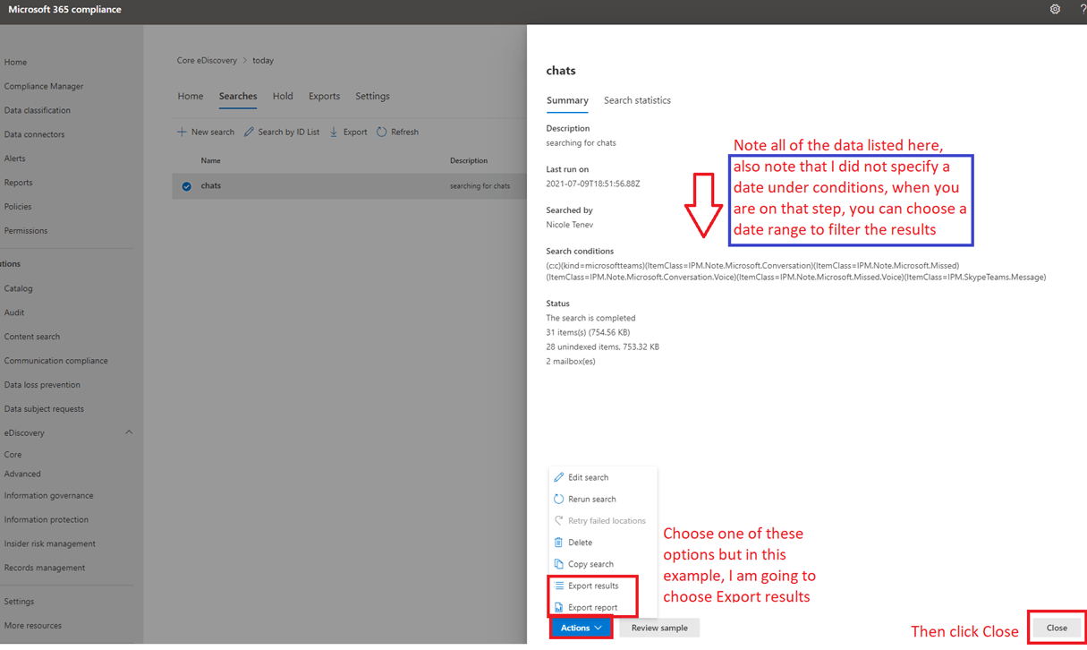Open the Home tab of the case
Viewport: 1087px width, 650px height.
(191, 96)
